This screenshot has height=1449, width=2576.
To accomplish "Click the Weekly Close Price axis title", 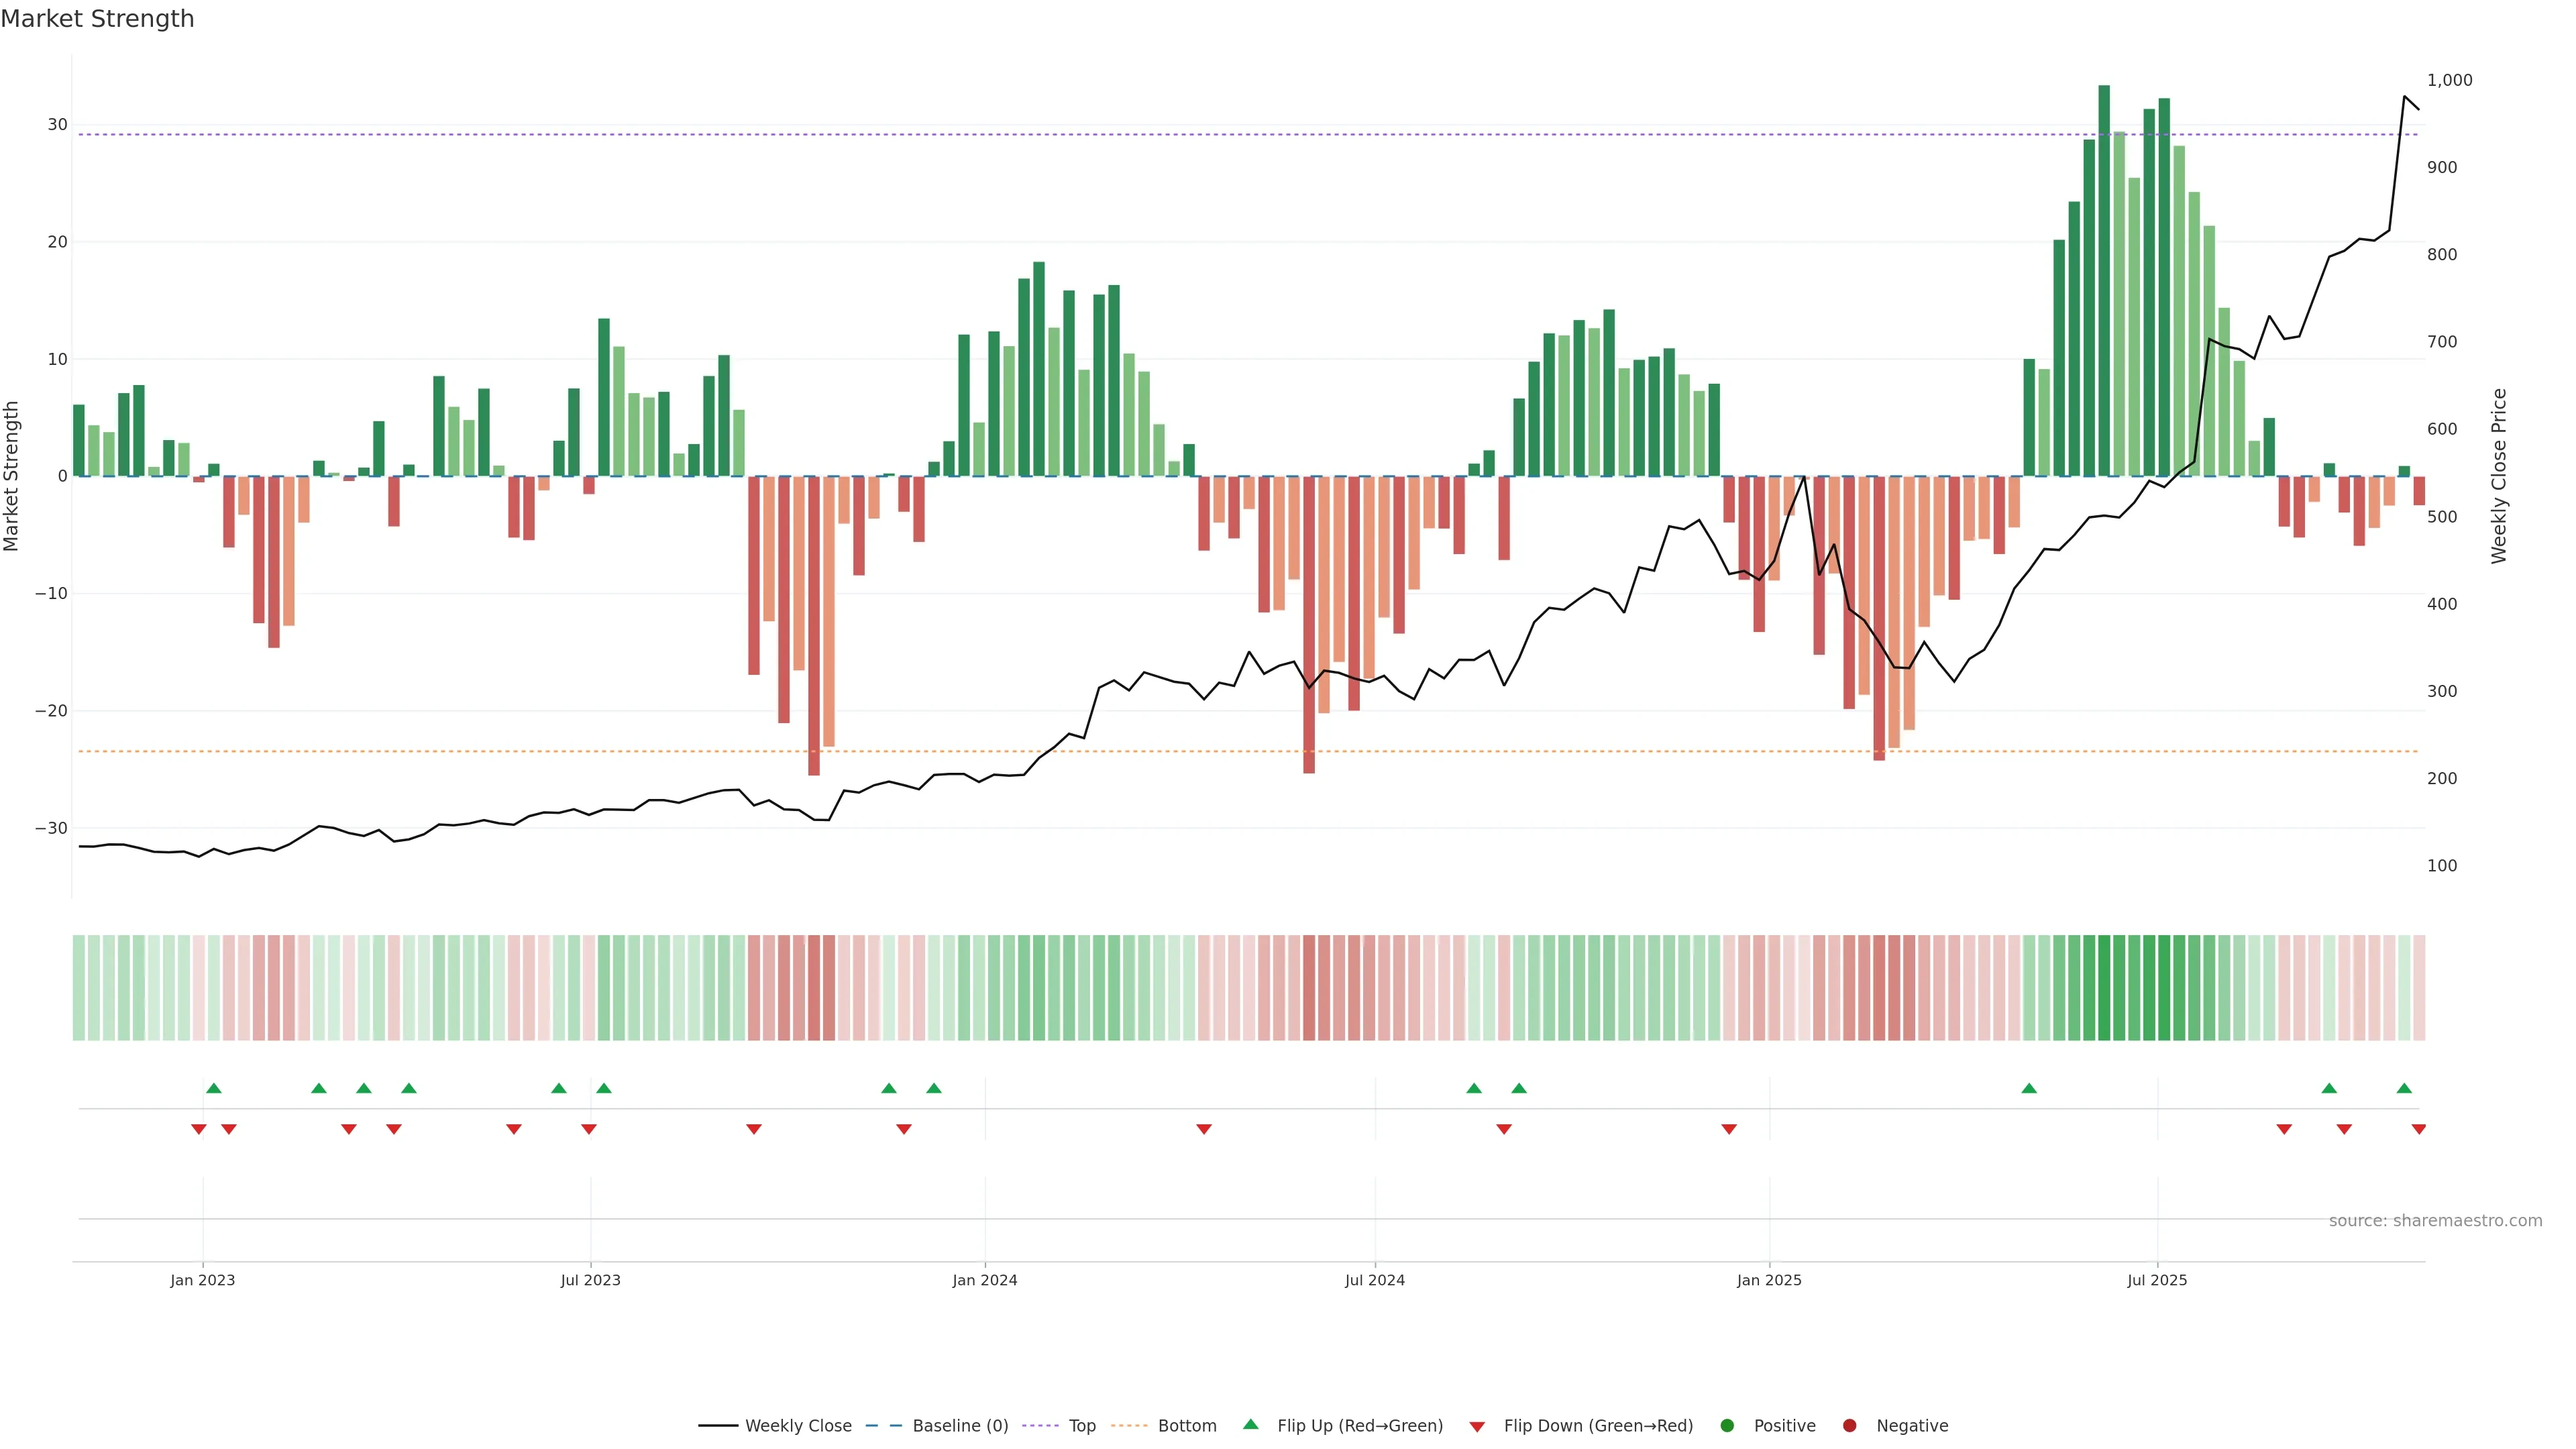I will point(2499,476).
